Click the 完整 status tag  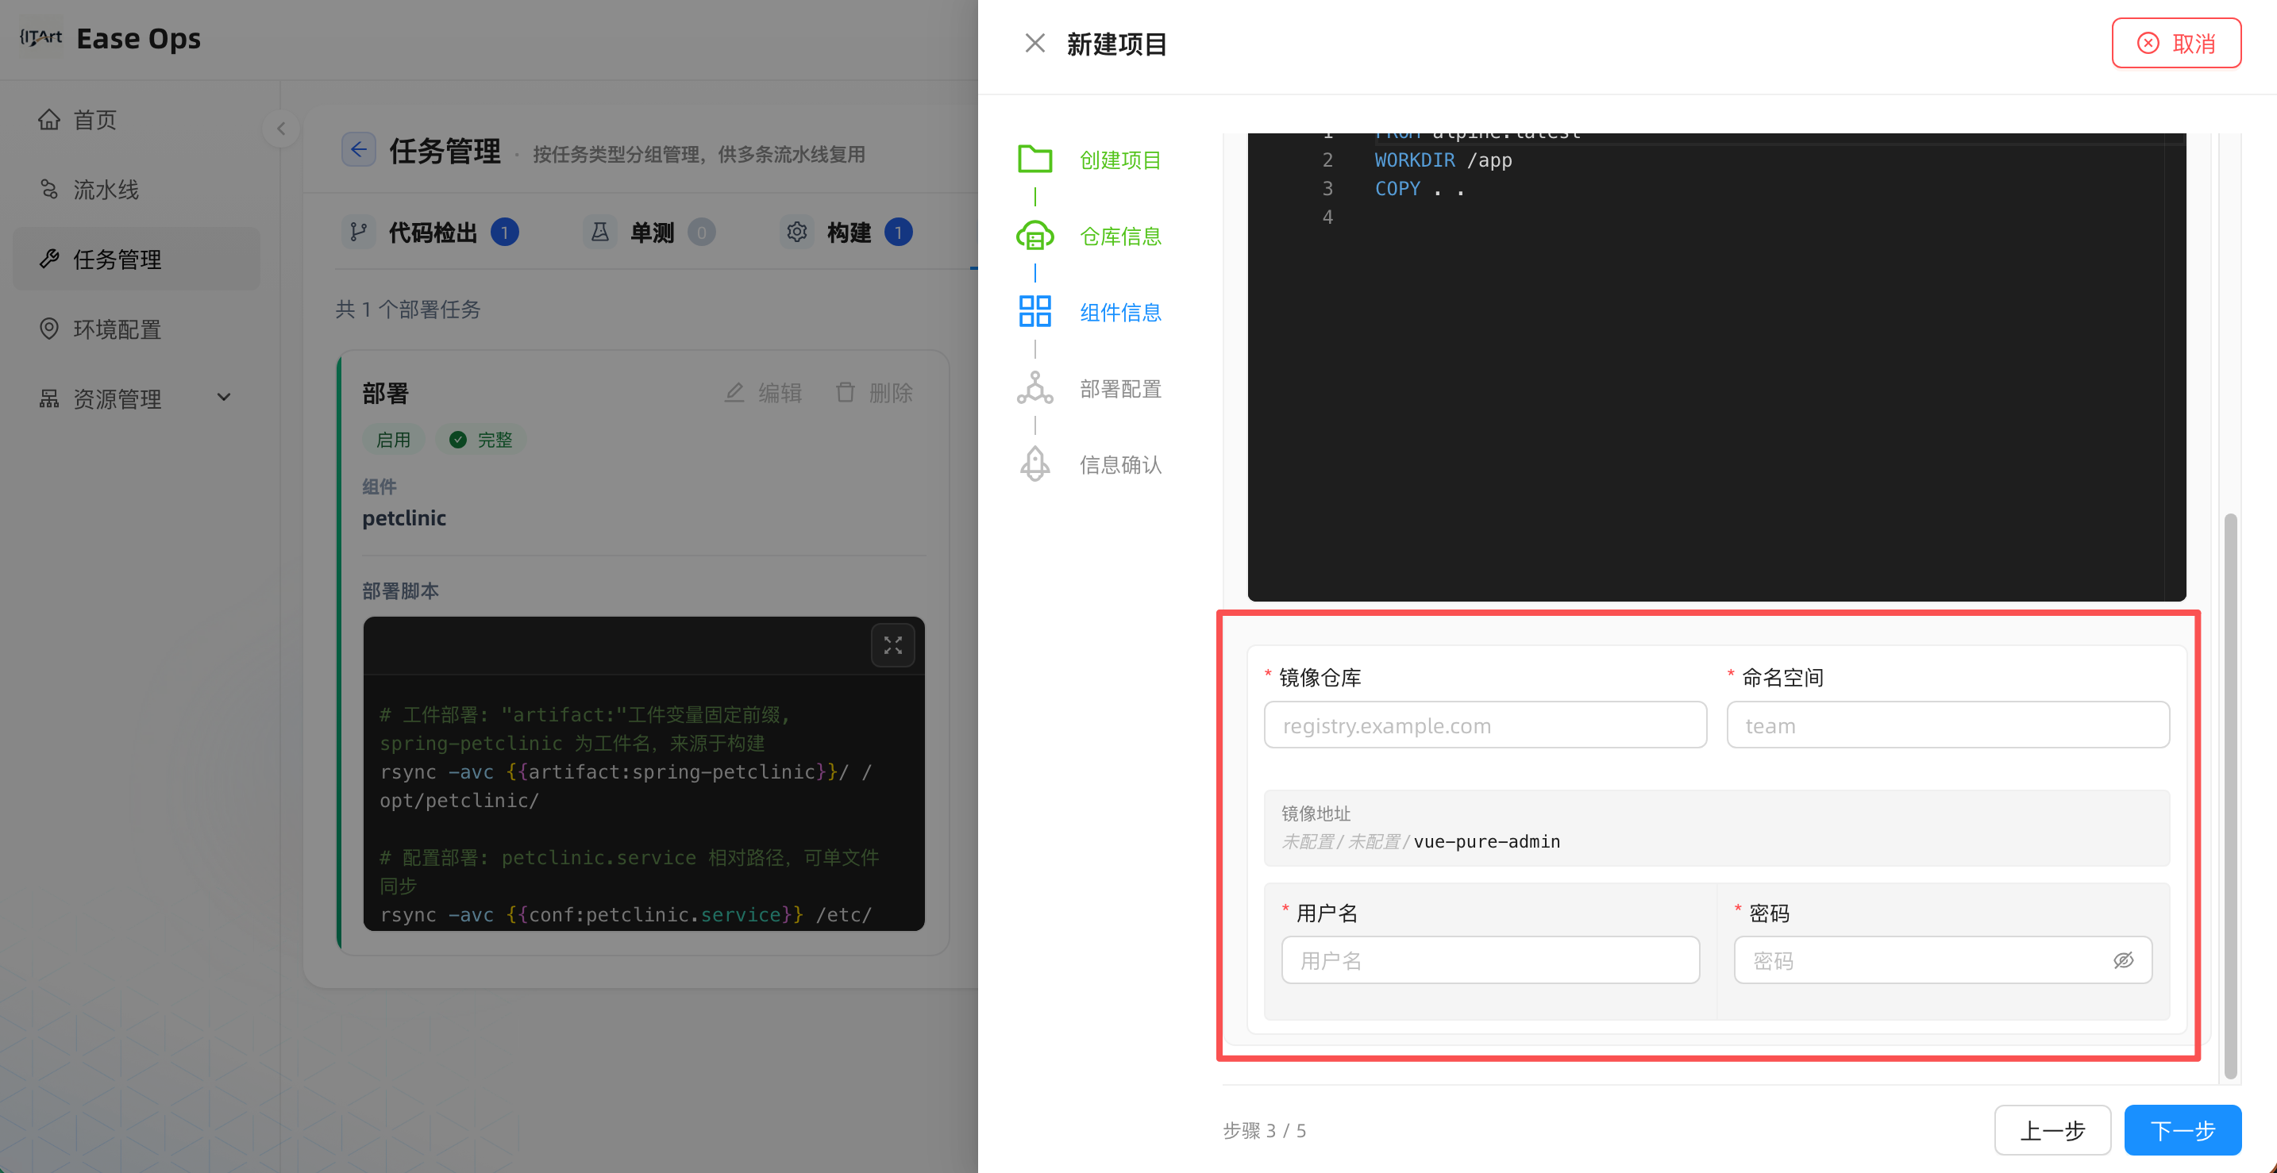(481, 439)
